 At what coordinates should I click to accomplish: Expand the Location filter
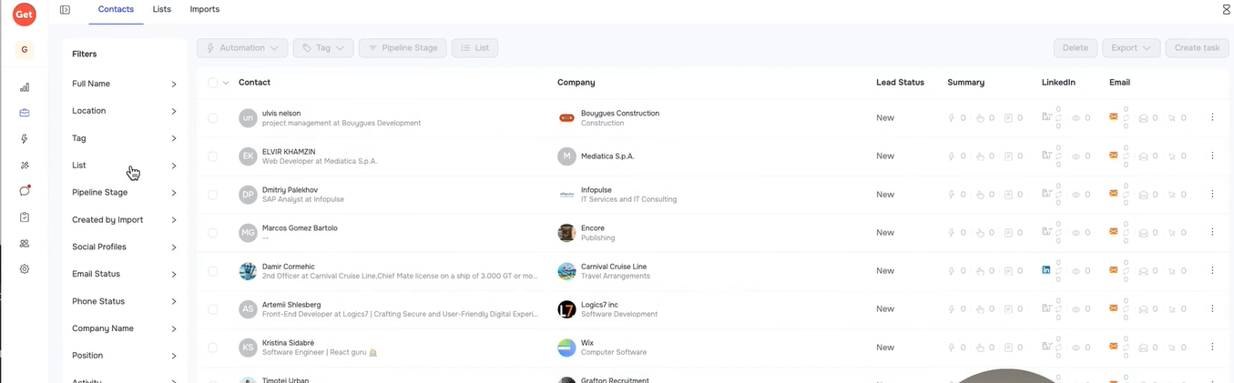click(125, 111)
